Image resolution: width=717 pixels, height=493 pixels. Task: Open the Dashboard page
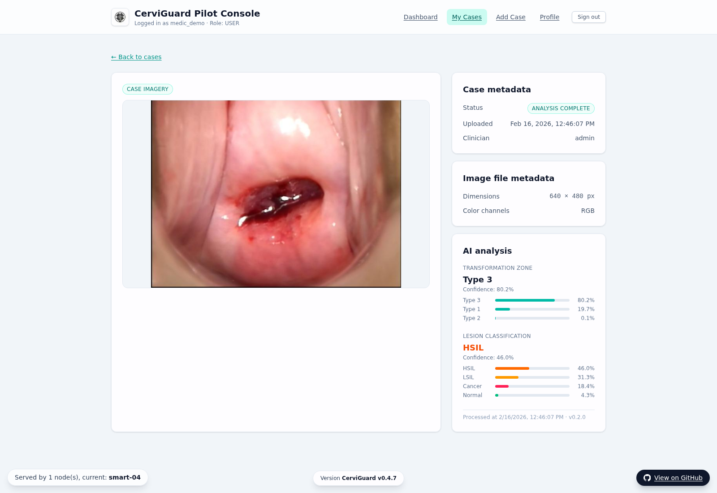pyautogui.click(x=420, y=17)
